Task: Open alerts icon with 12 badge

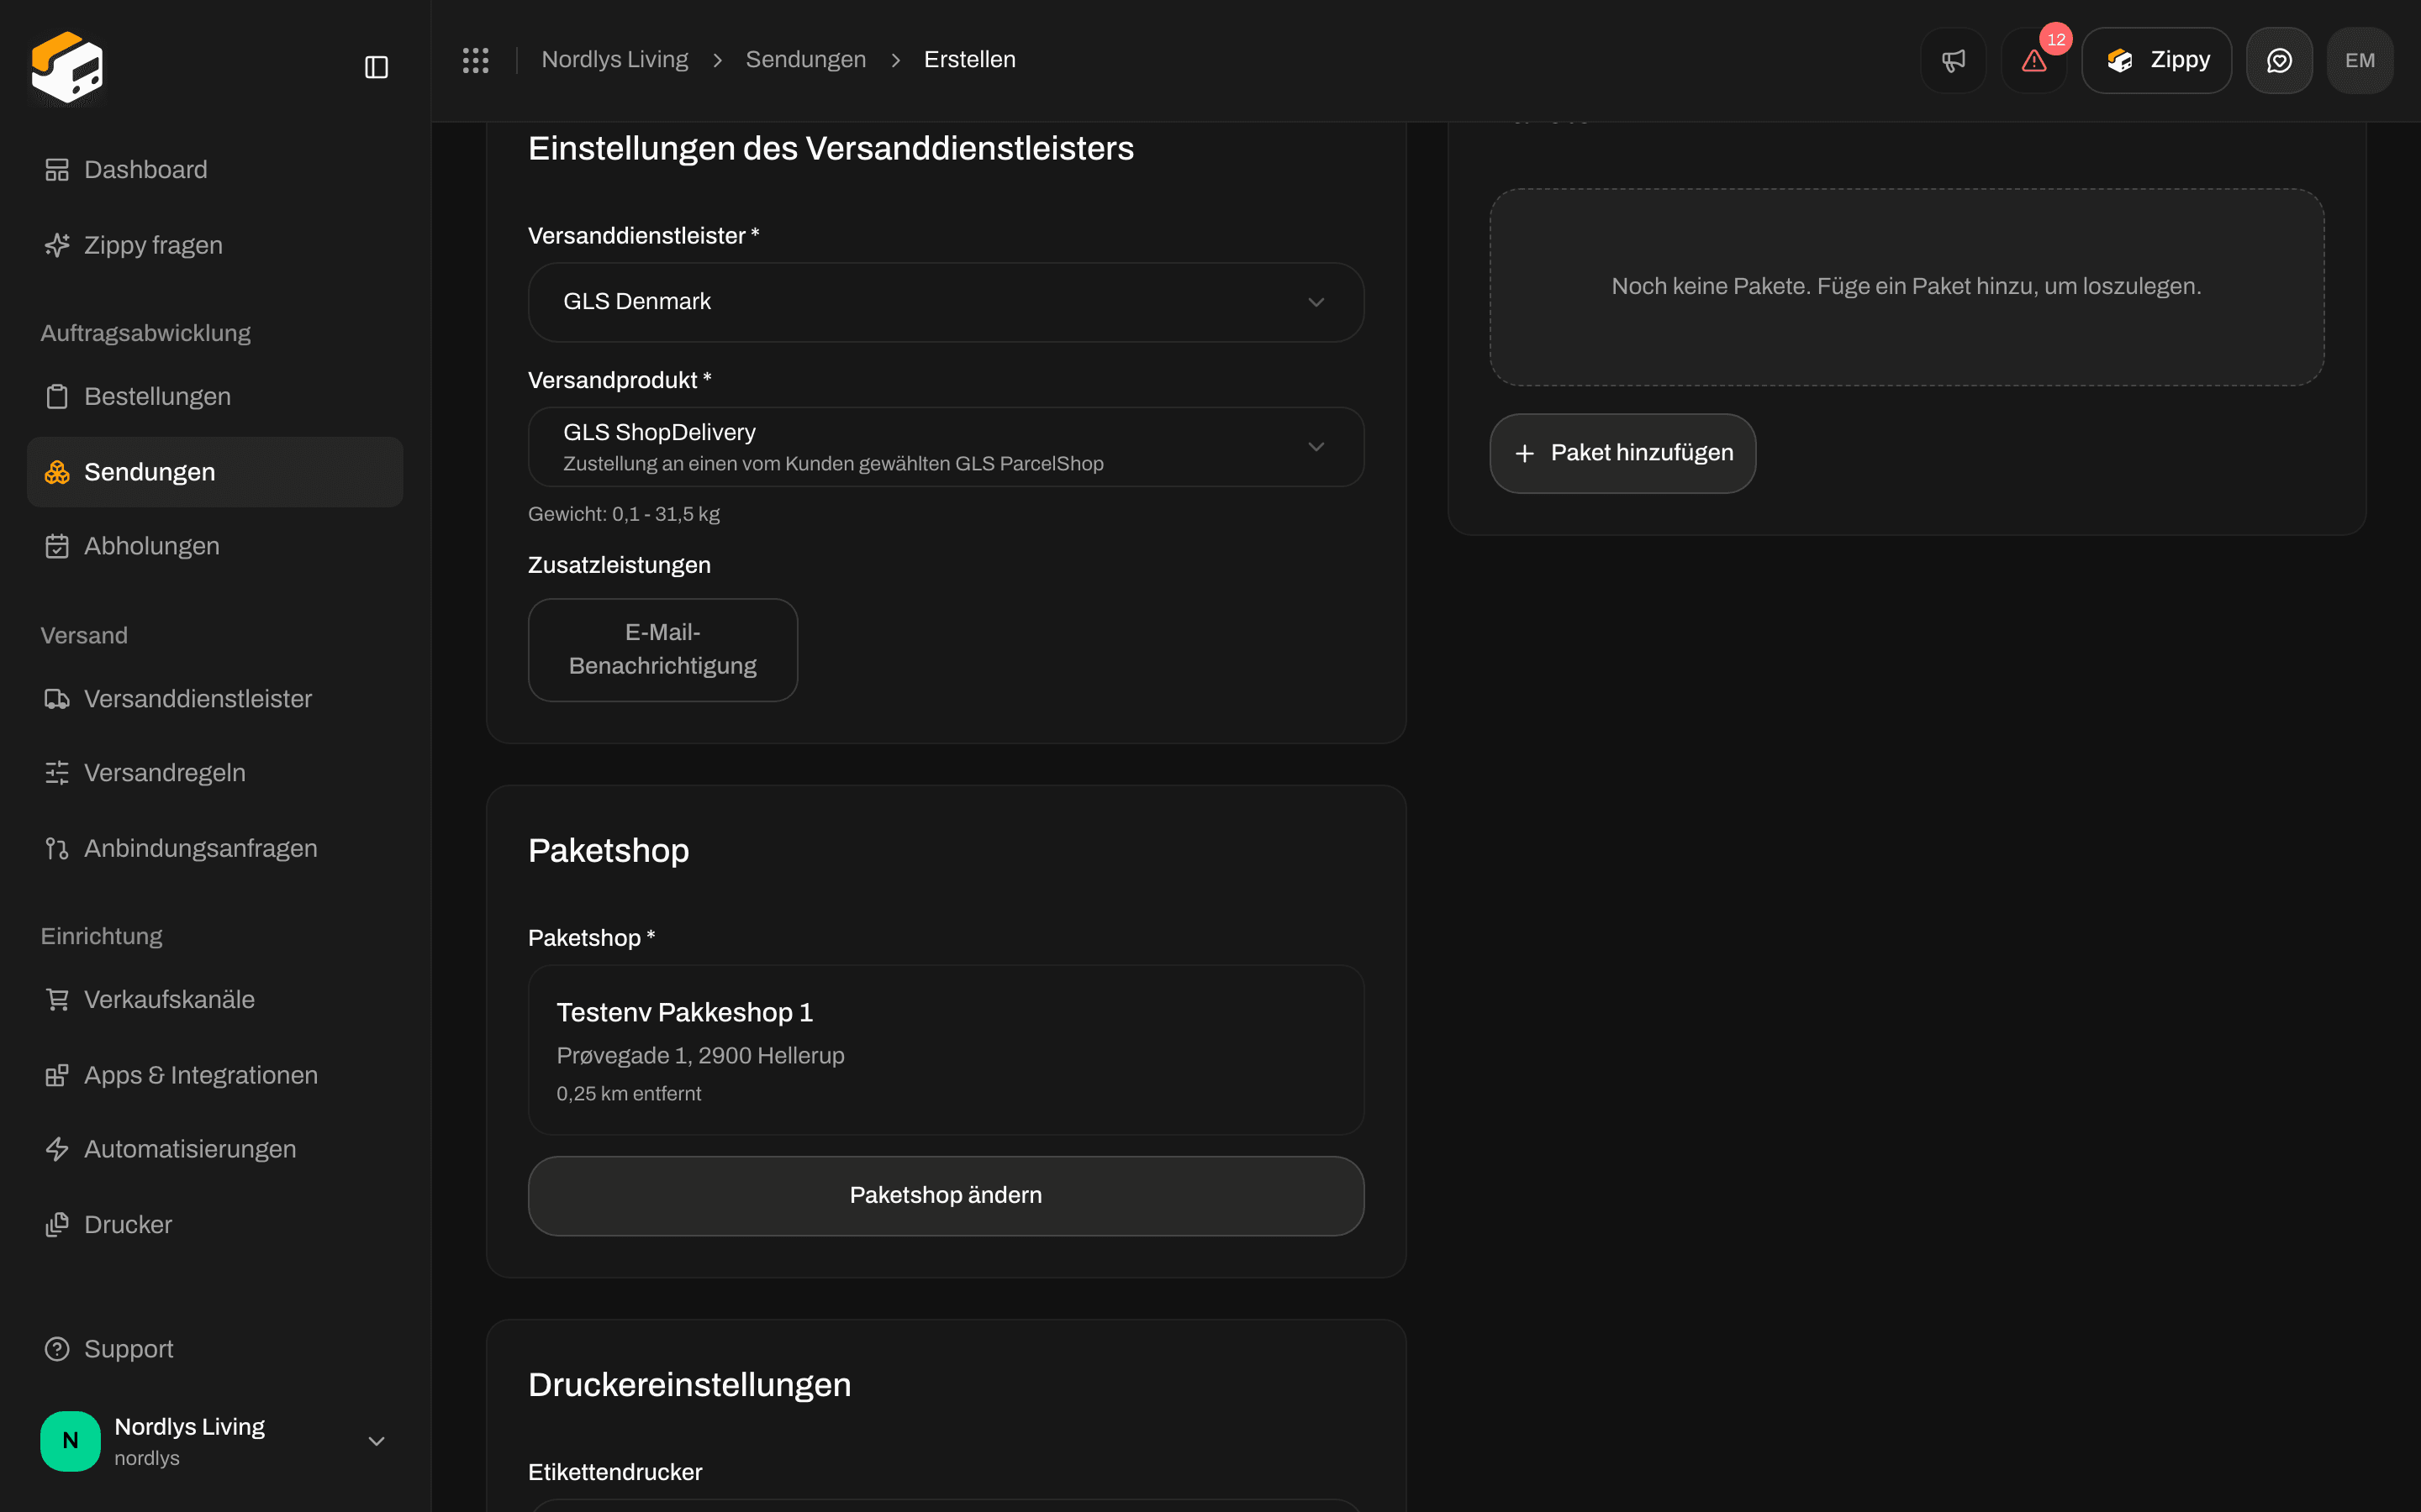Action: click(2033, 60)
